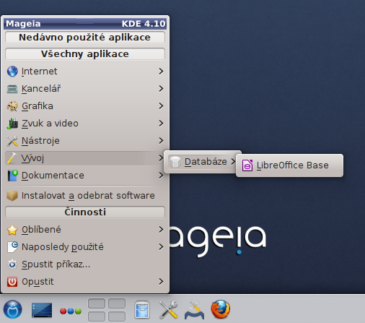365x323 pixels.
Task: Expand the Databáze submenu arrow
Action: [x=233, y=162]
